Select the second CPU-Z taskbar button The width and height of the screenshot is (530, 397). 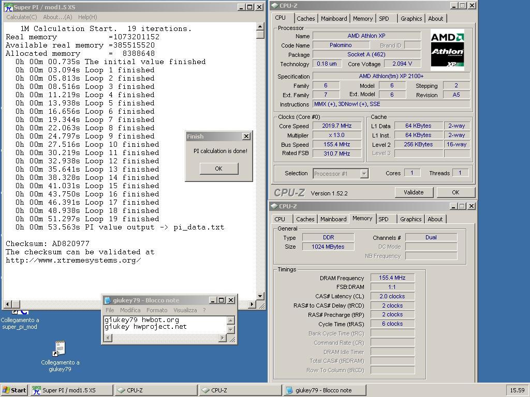pos(240,390)
